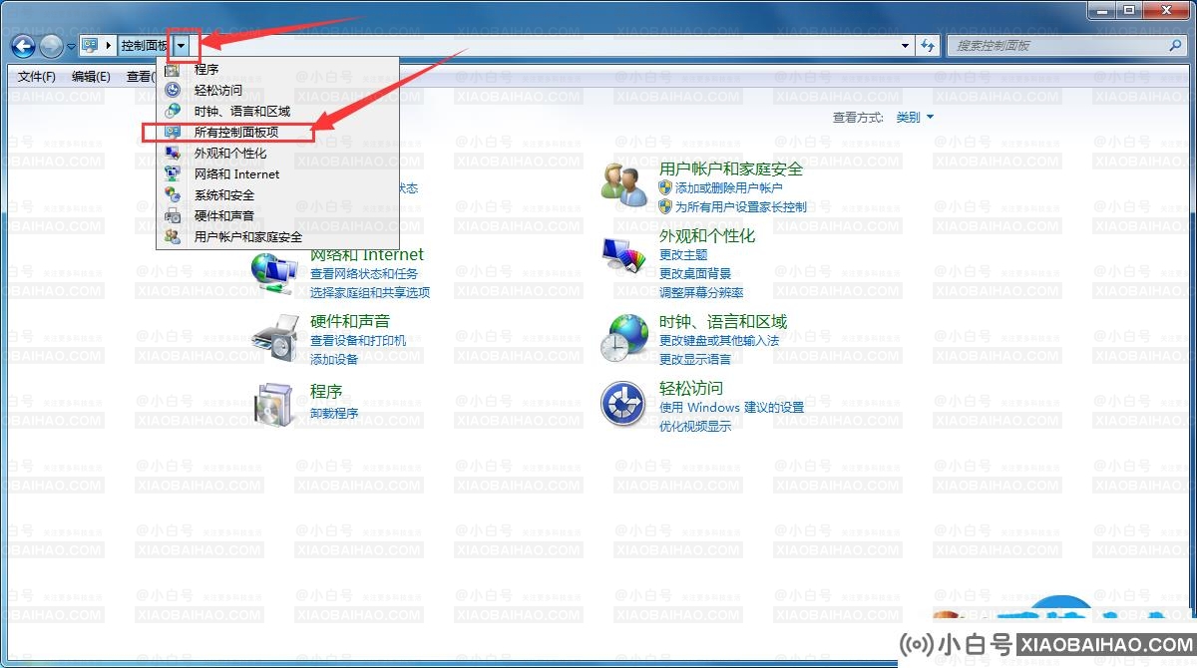Image resolution: width=1197 pixels, height=668 pixels.
Task: Open the 类别 view-by dropdown
Action: 915,118
